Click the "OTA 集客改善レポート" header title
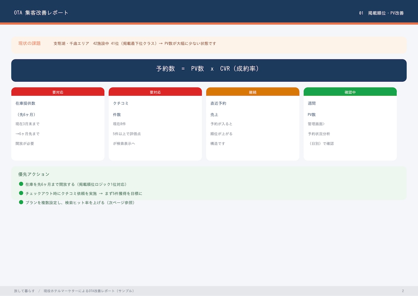This screenshot has height=296, width=418. click(x=41, y=13)
